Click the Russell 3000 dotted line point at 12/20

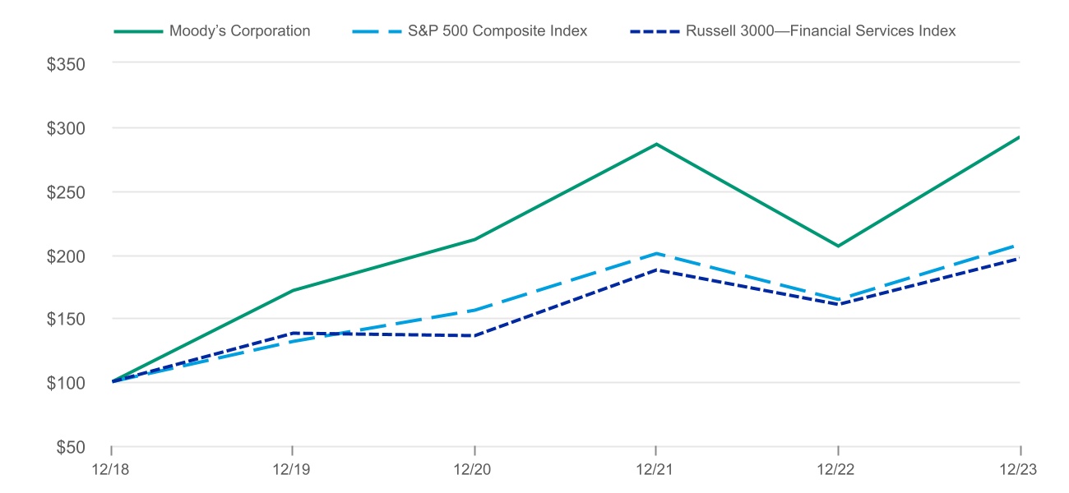tap(474, 335)
